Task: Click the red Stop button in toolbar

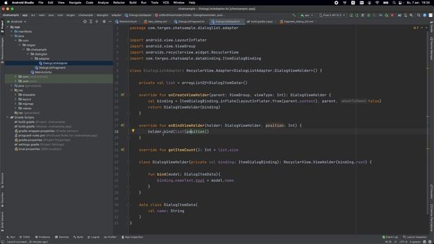Action: pos(392,15)
